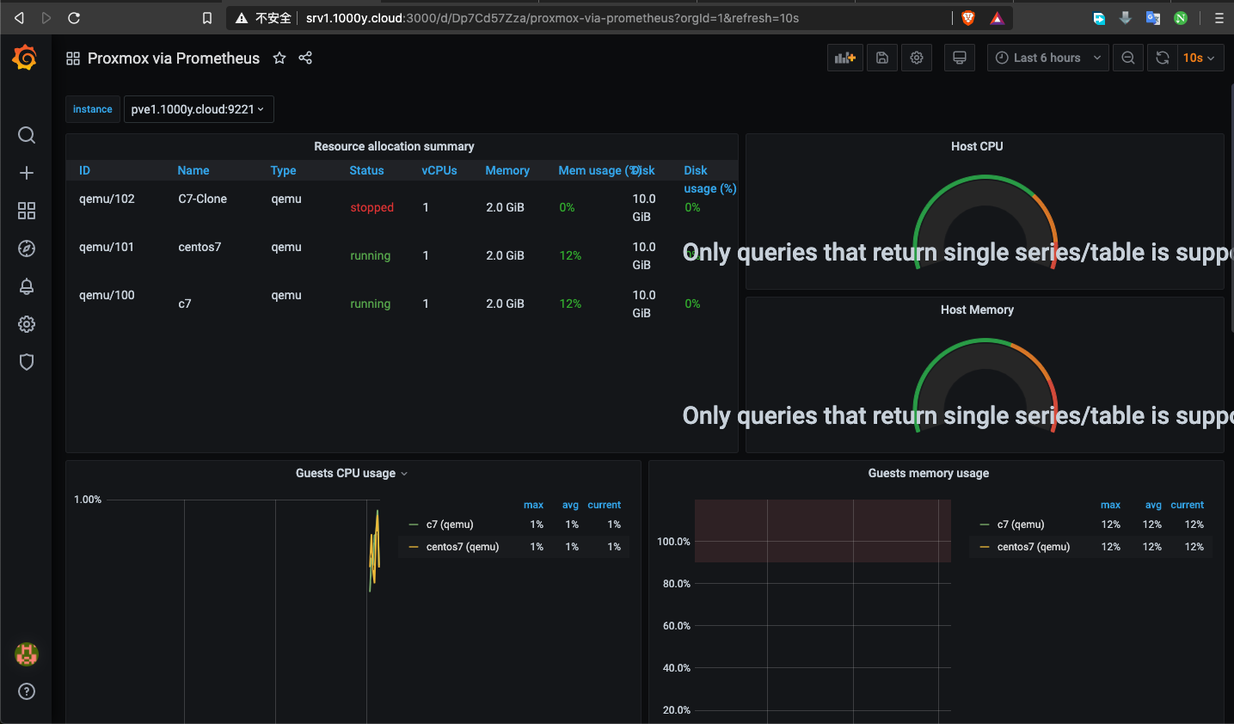Cycle view mode with monitor icon
The height and width of the screenshot is (724, 1234).
pos(960,58)
